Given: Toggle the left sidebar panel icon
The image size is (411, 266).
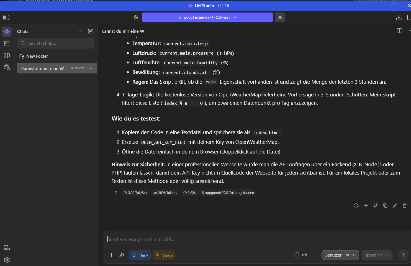Looking at the screenshot, I should pyautogui.click(x=6, y=17).
